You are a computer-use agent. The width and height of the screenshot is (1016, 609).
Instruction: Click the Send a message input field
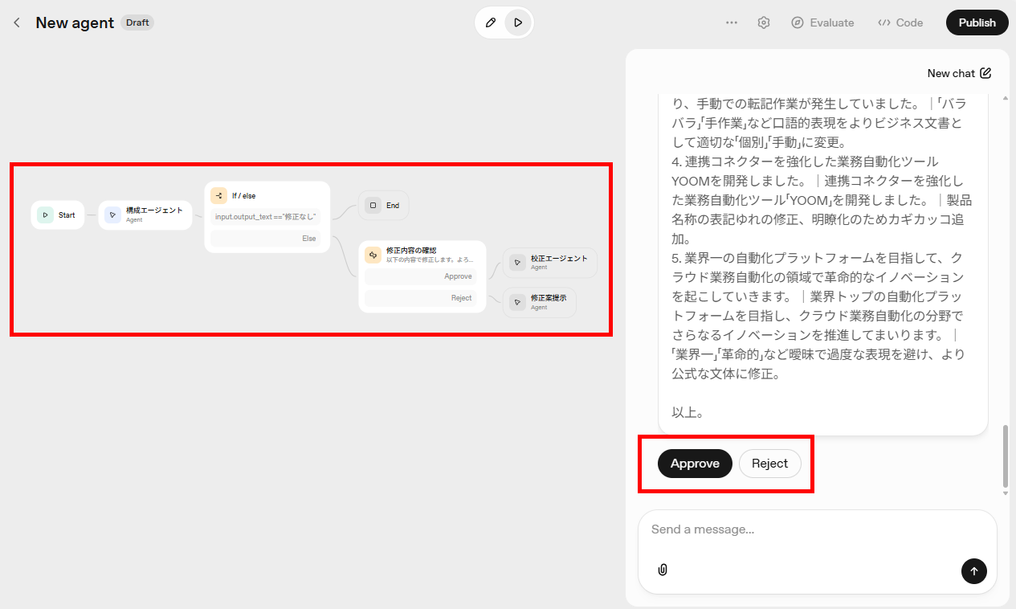pos(817,529)
